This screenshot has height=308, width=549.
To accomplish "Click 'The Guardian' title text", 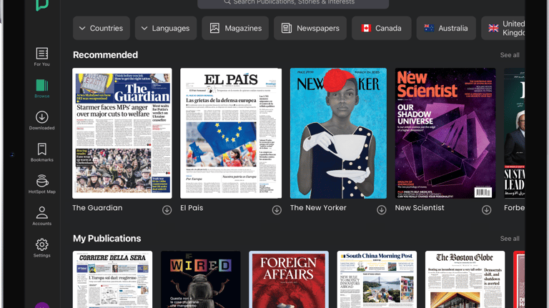I will (x=97, y=208).
